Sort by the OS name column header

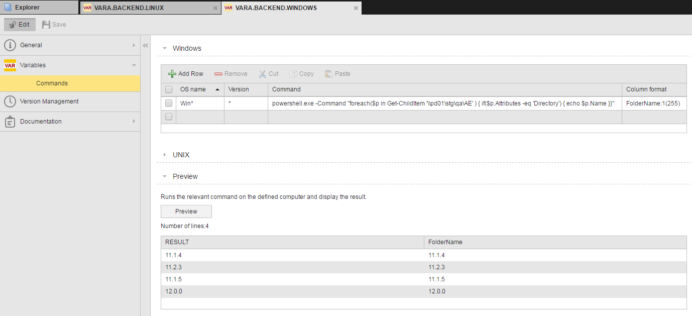pyautogui.click(x=193, y=89)
